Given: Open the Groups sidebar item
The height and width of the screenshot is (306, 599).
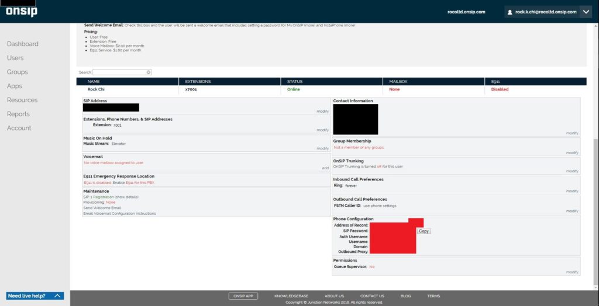Looking at the screenshot, I should (x=17, y=72).
